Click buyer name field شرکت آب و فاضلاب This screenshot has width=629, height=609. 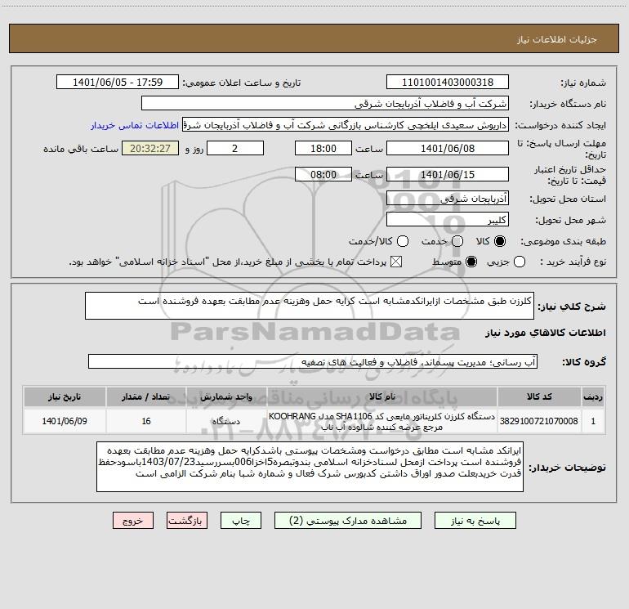(x=325, y=104)
